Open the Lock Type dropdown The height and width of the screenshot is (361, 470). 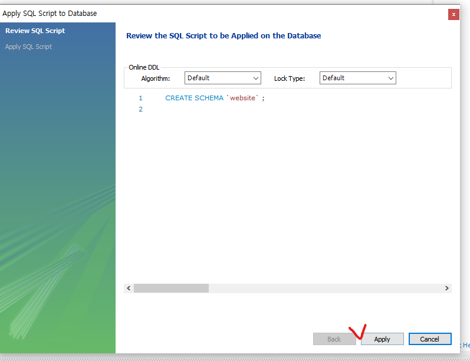(357, 78)
